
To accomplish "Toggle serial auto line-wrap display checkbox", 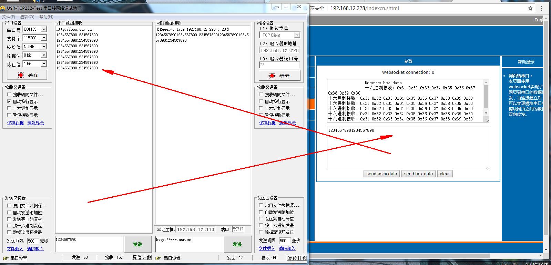I will point(9,101).
